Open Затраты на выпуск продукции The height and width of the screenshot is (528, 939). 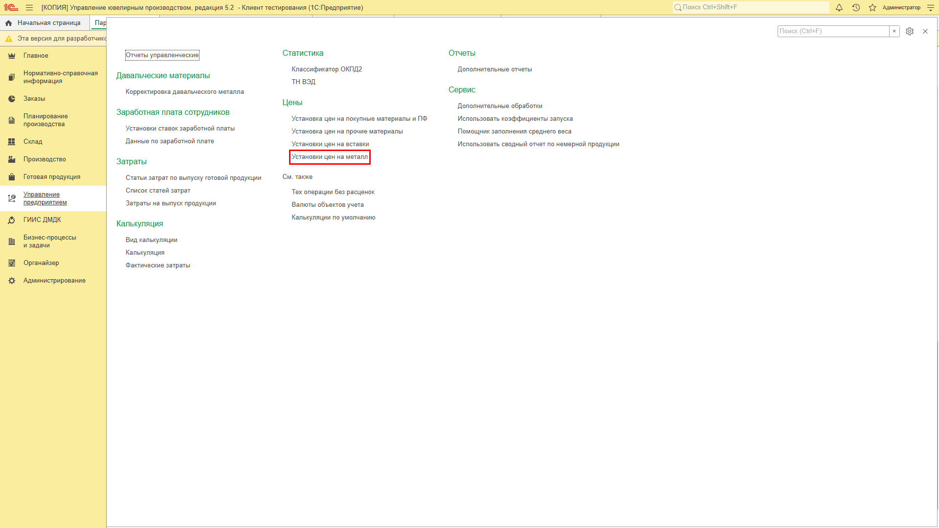(x=171, y=203)
